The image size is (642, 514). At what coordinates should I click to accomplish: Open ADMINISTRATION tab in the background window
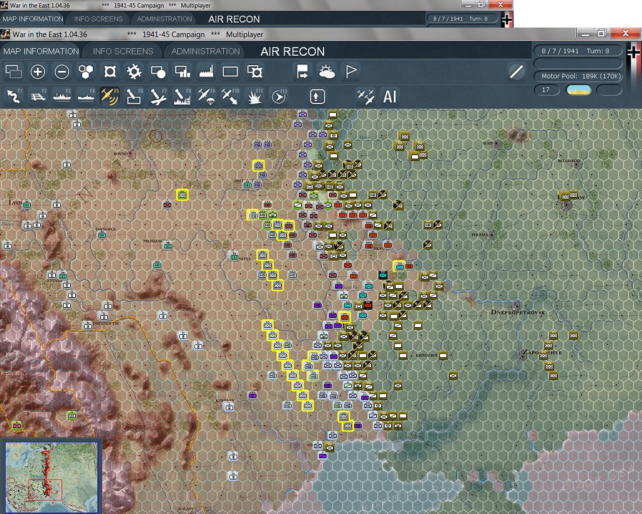pyautogui.click(x=164, y=19)
